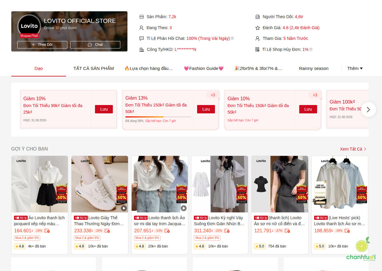
Task: Follow the shop with Theo Dõi button
Action: coord(42,45)
